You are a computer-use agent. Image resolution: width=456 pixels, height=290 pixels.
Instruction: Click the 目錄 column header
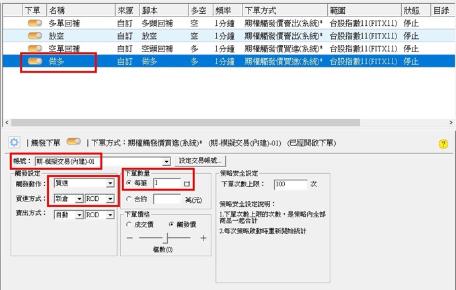pos(443,11)
